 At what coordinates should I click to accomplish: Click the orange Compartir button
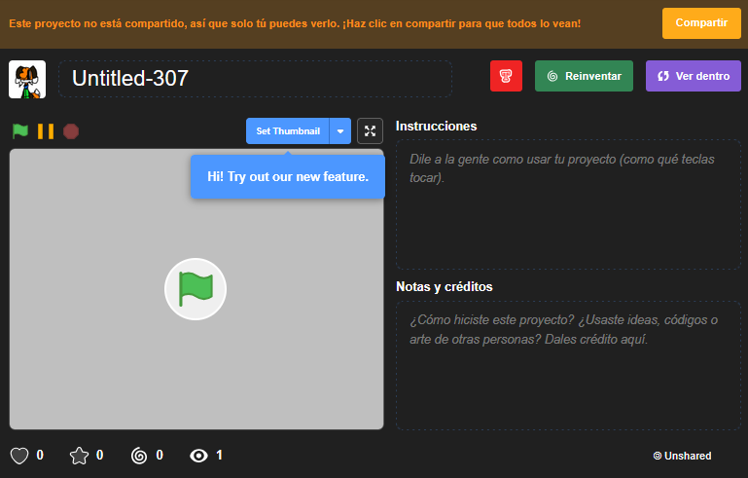pyautogui.click(x=701, y=22)
